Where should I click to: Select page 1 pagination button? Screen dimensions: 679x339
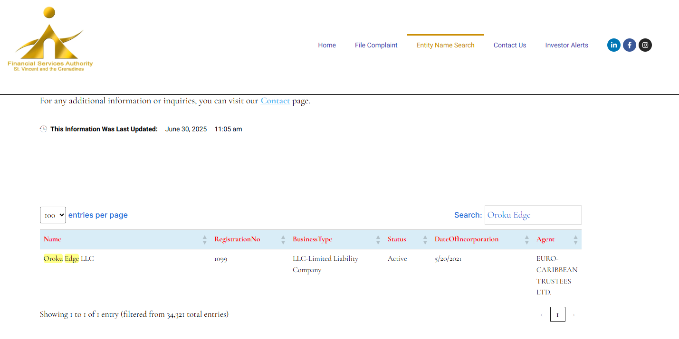coord(558,314)
